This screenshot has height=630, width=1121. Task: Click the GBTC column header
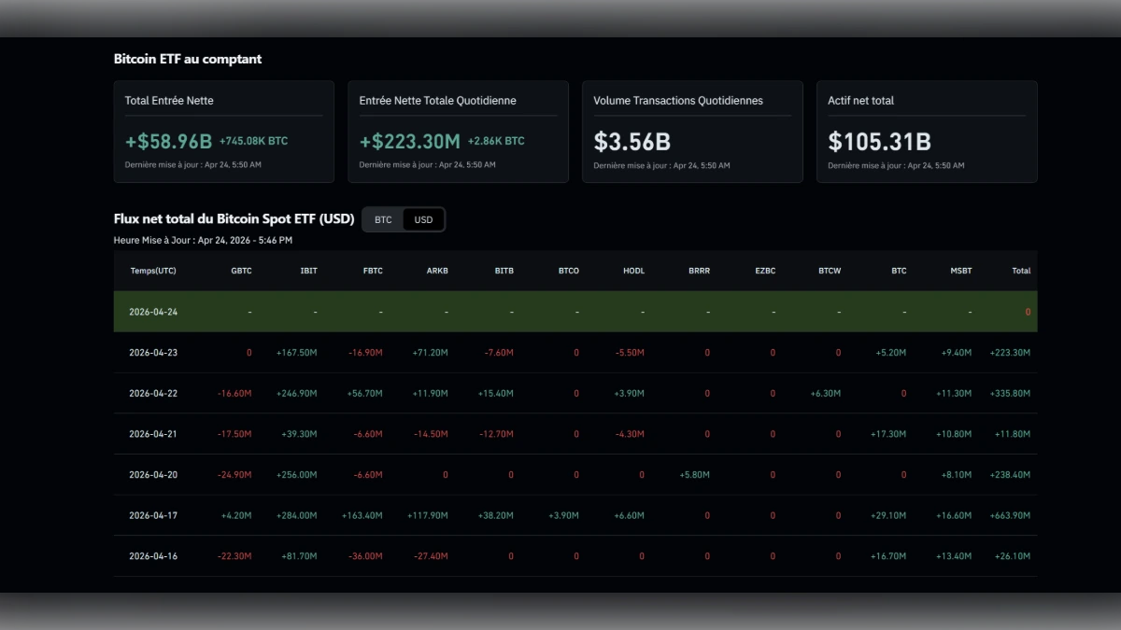coord(241,270)
